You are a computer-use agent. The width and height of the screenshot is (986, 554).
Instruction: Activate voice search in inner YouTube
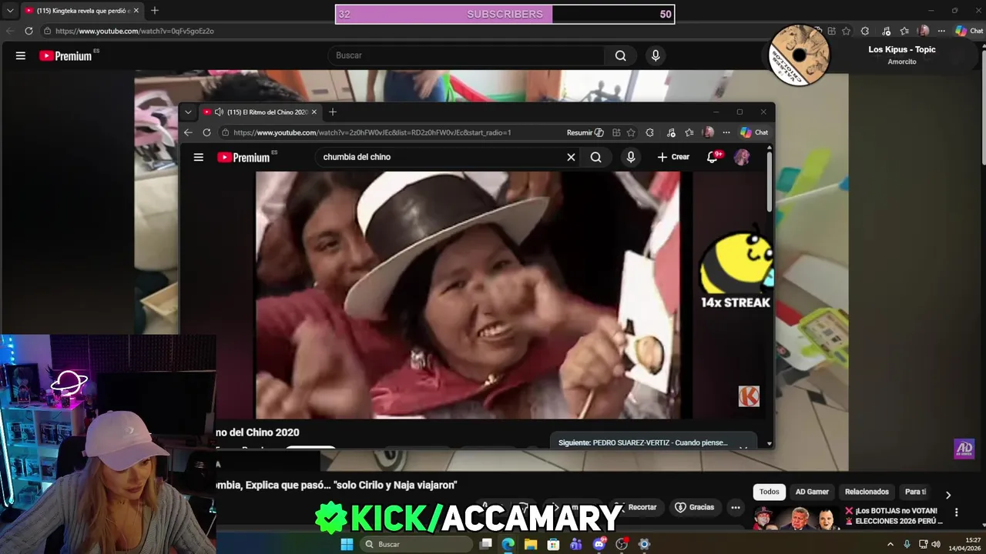[631, 157]
